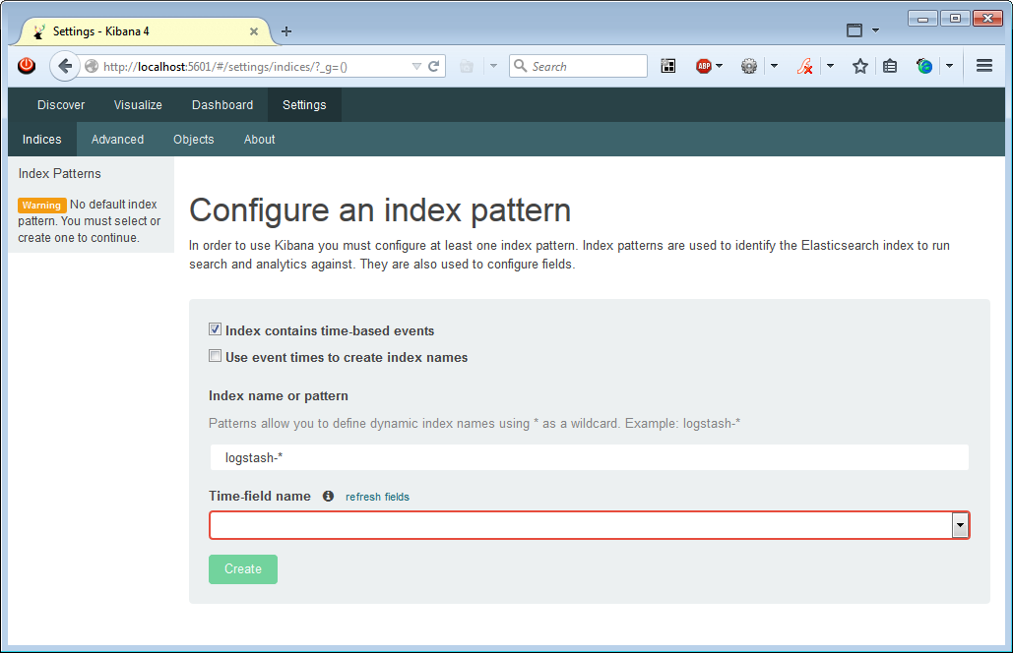The width and height of the screenshot is (1013, 653).
Task: Open the About tab
Action: click(x=259, y=140)
